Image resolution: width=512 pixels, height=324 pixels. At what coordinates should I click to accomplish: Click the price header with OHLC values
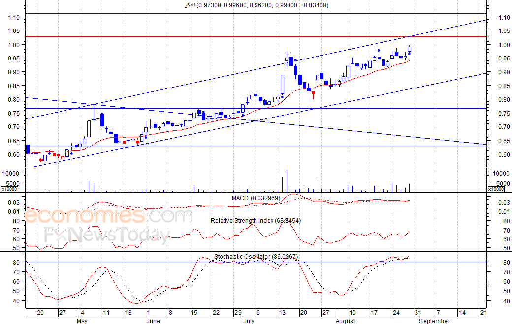[x=256, y=5]
